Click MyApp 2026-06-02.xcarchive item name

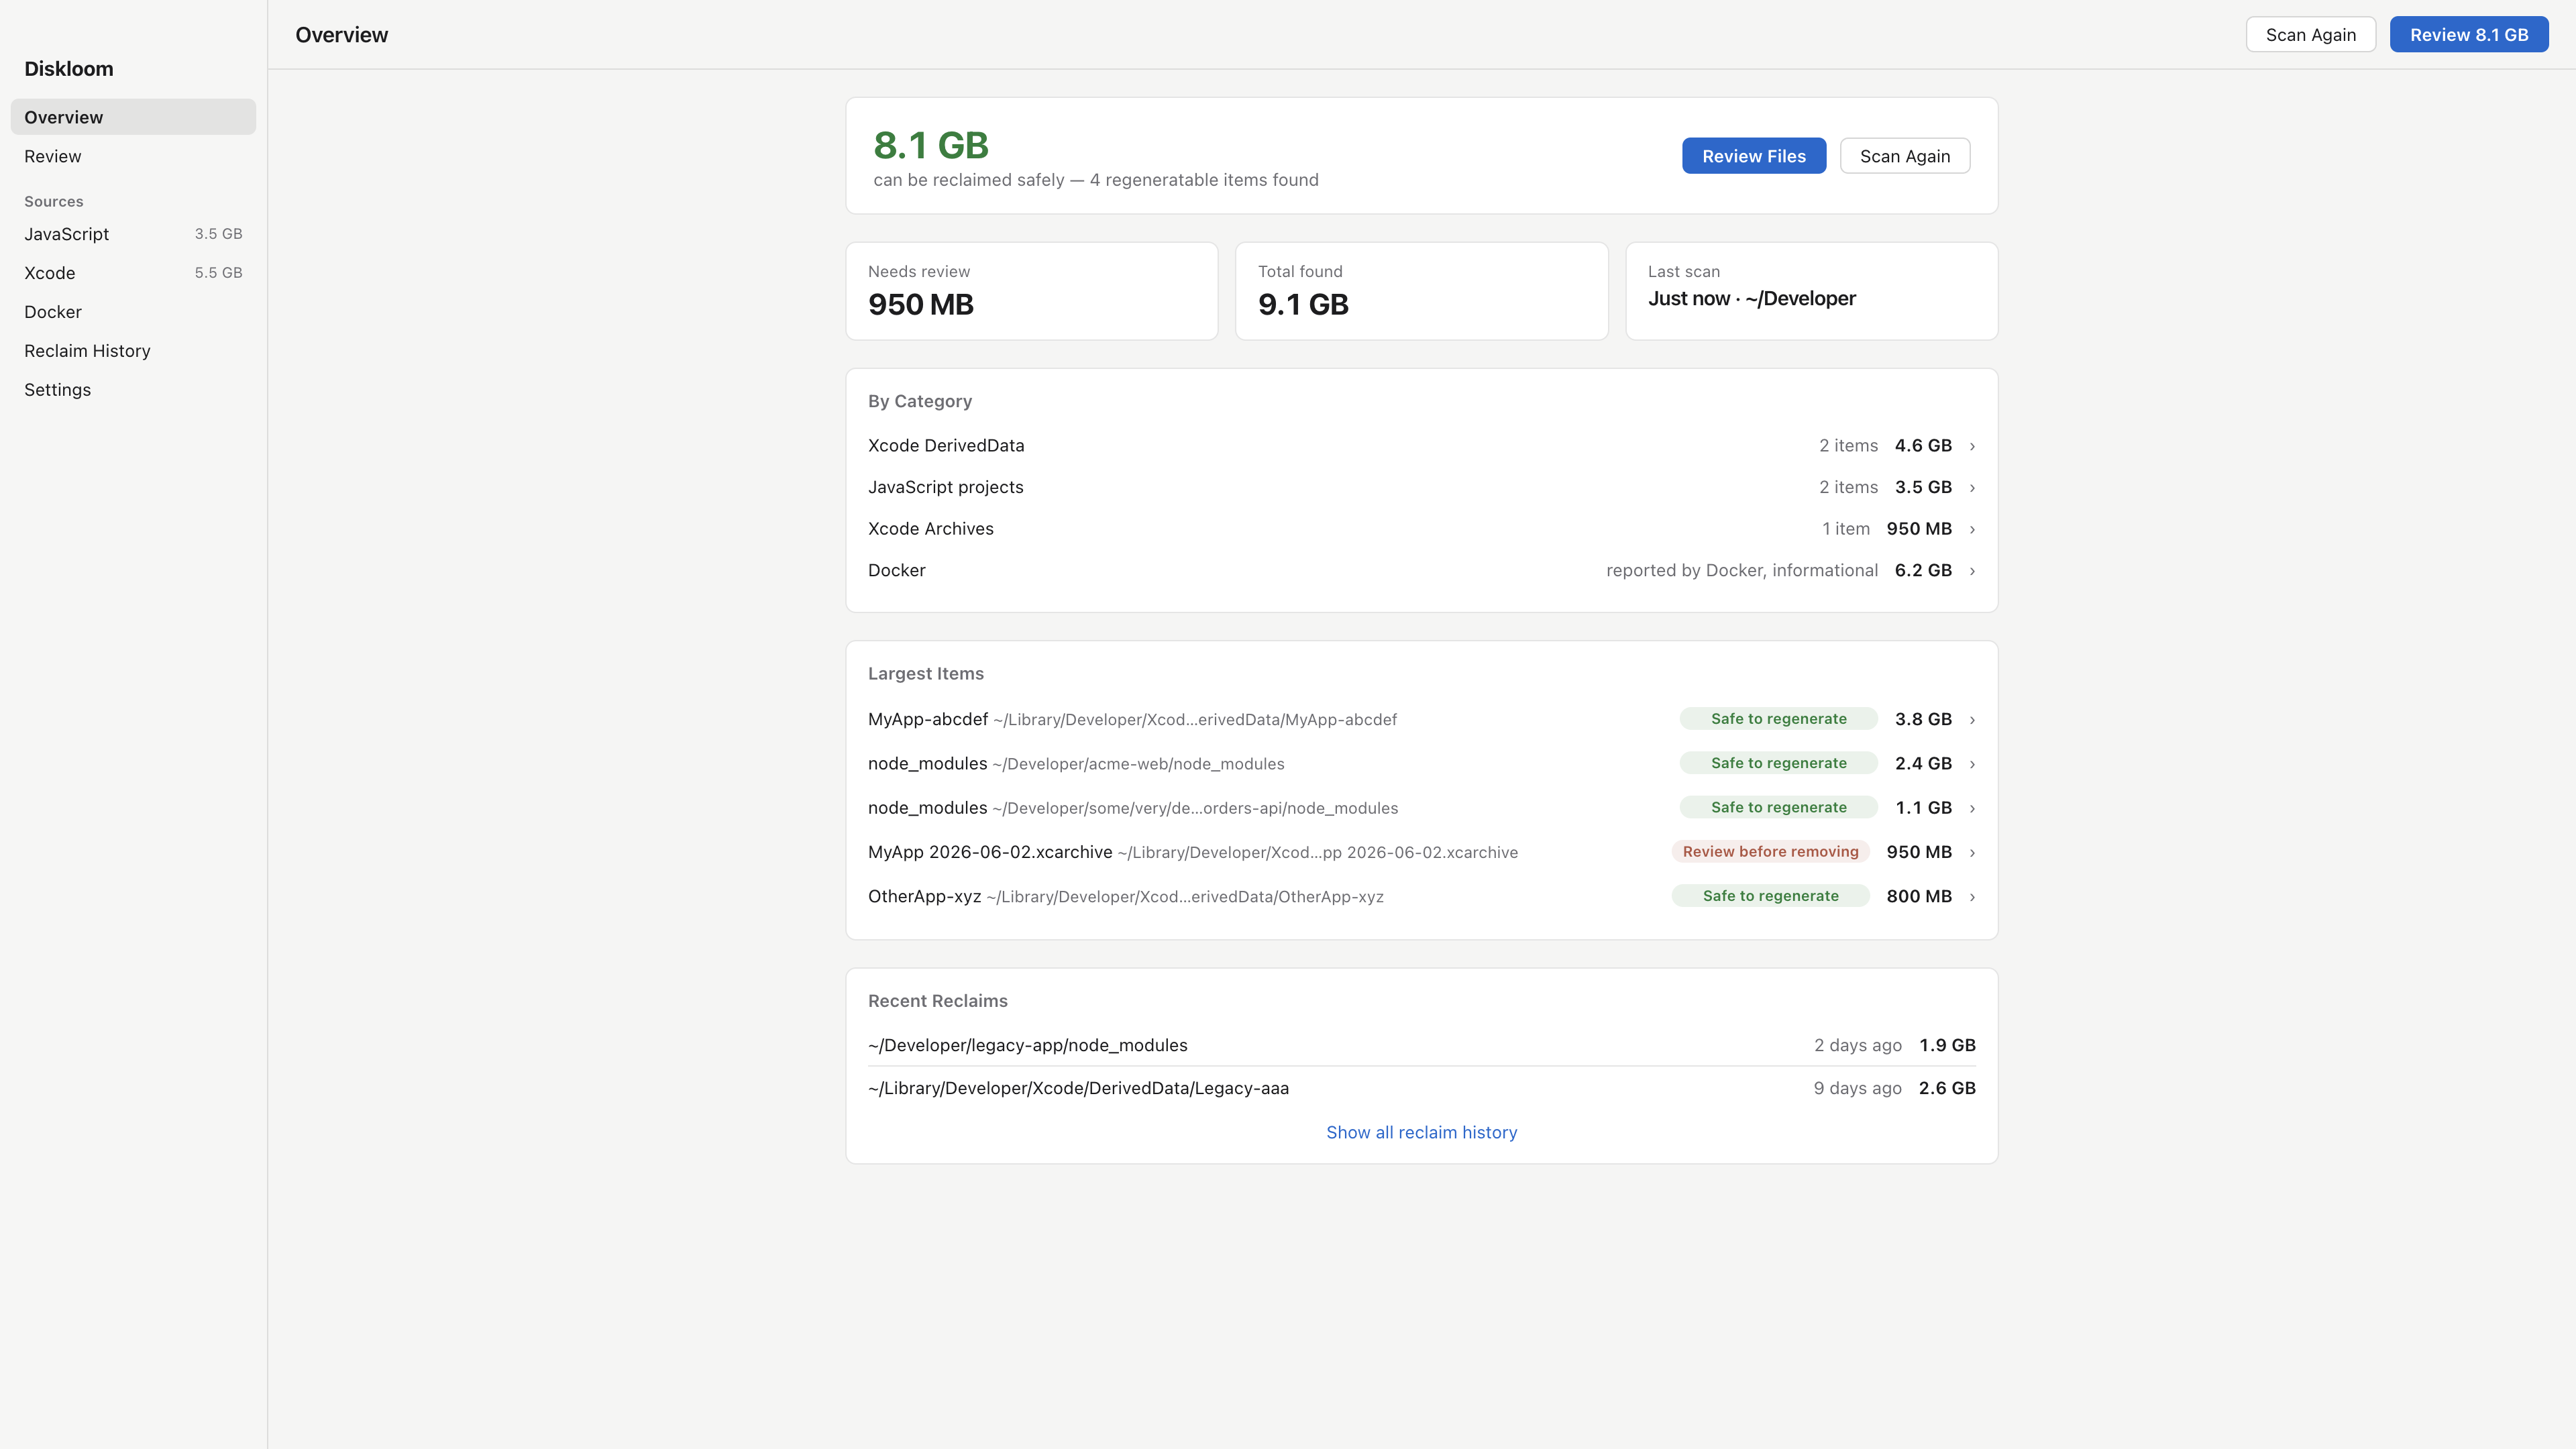coord(990,852)
